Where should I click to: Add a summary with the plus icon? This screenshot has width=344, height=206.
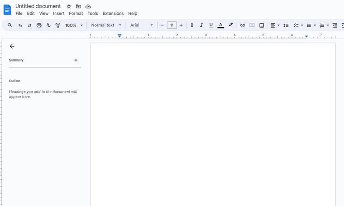click(76, 60)
